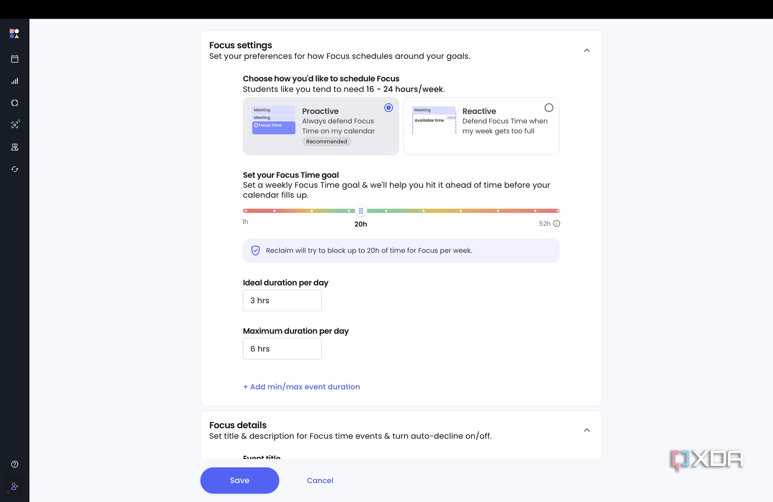This screenshot has width=773, height=502.
Task: Click the Proactive calendar preview thumbnail
Action: (274, 121)
